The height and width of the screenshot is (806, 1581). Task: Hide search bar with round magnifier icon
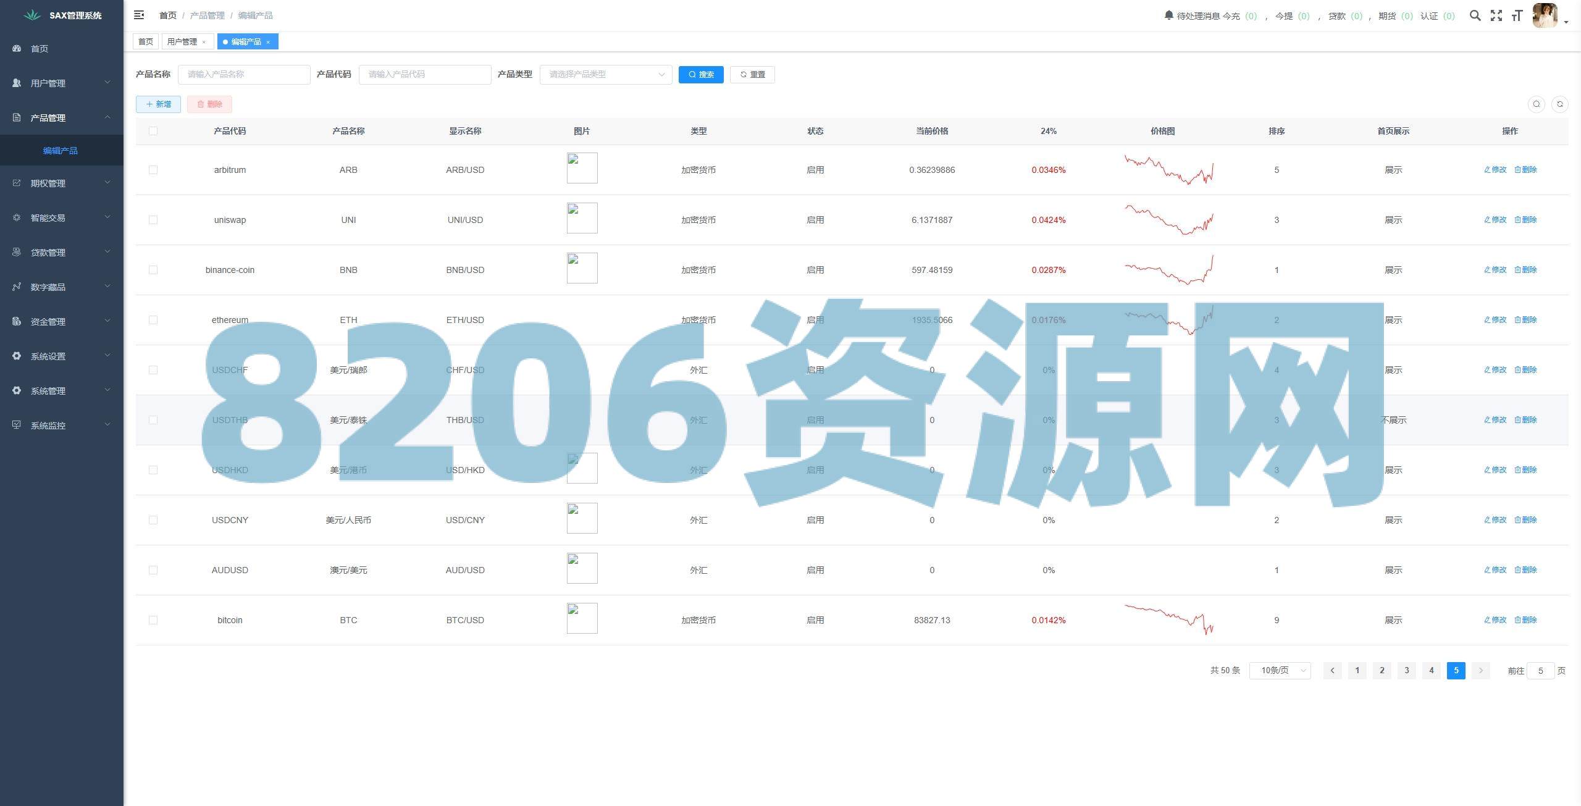click(1537, 104)
